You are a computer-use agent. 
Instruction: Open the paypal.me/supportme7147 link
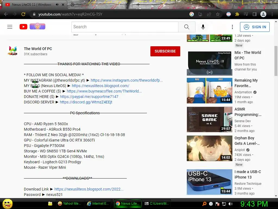pyautogui.click(x=89, y=97)
